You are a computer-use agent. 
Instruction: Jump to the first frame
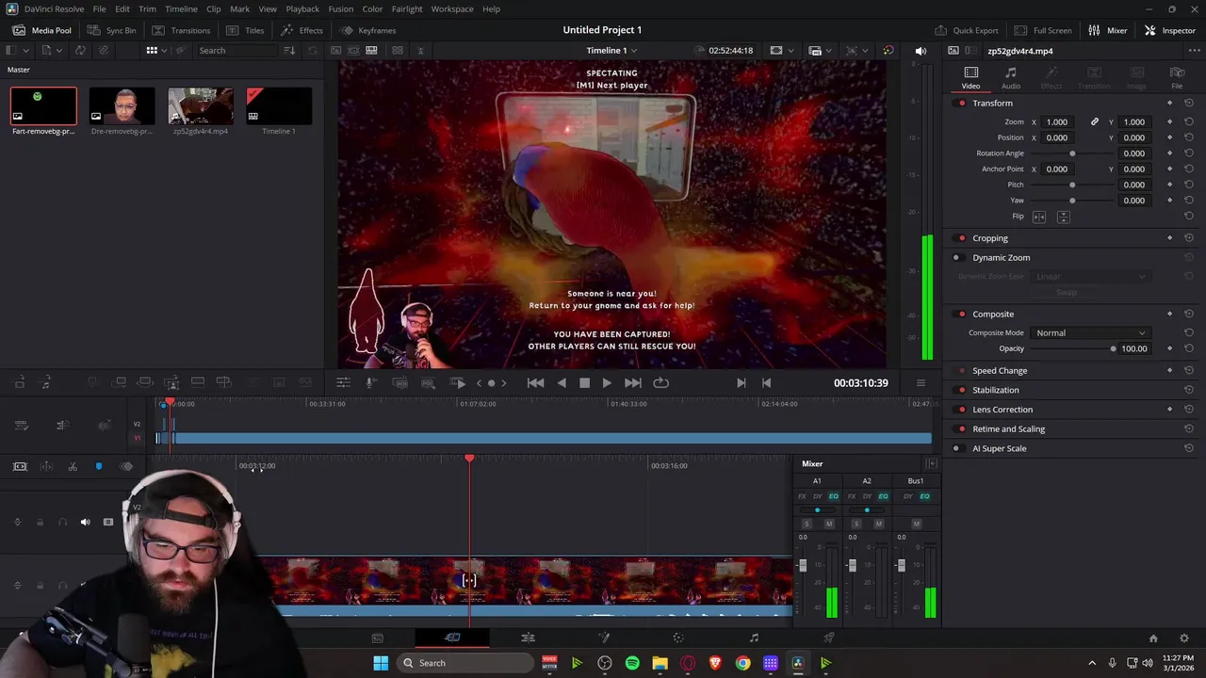[x=535, y=382]
